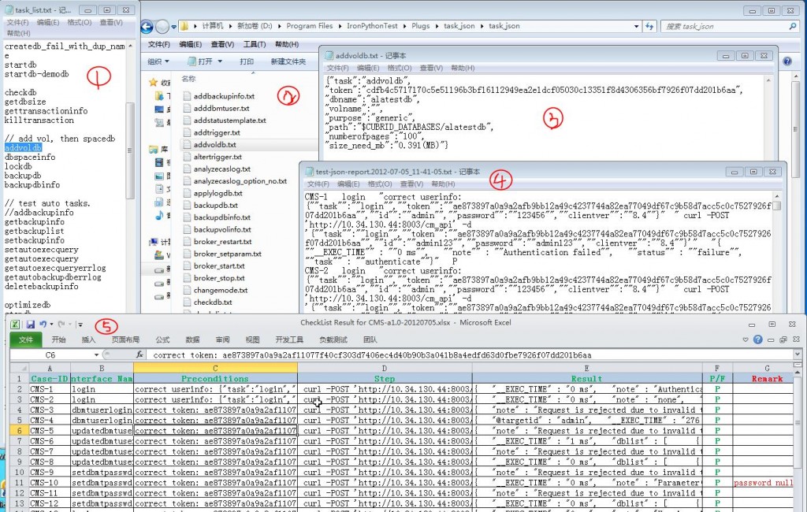
Task: Click the 新建文件夹 (New folder) button
Action: pyautogui.click(x=288, y=61)
